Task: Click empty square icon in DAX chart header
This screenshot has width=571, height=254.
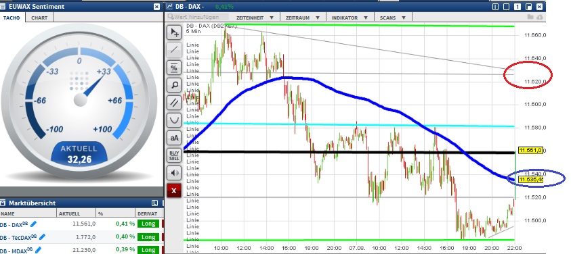Action: pyautogui.click(x=506, y=7)
